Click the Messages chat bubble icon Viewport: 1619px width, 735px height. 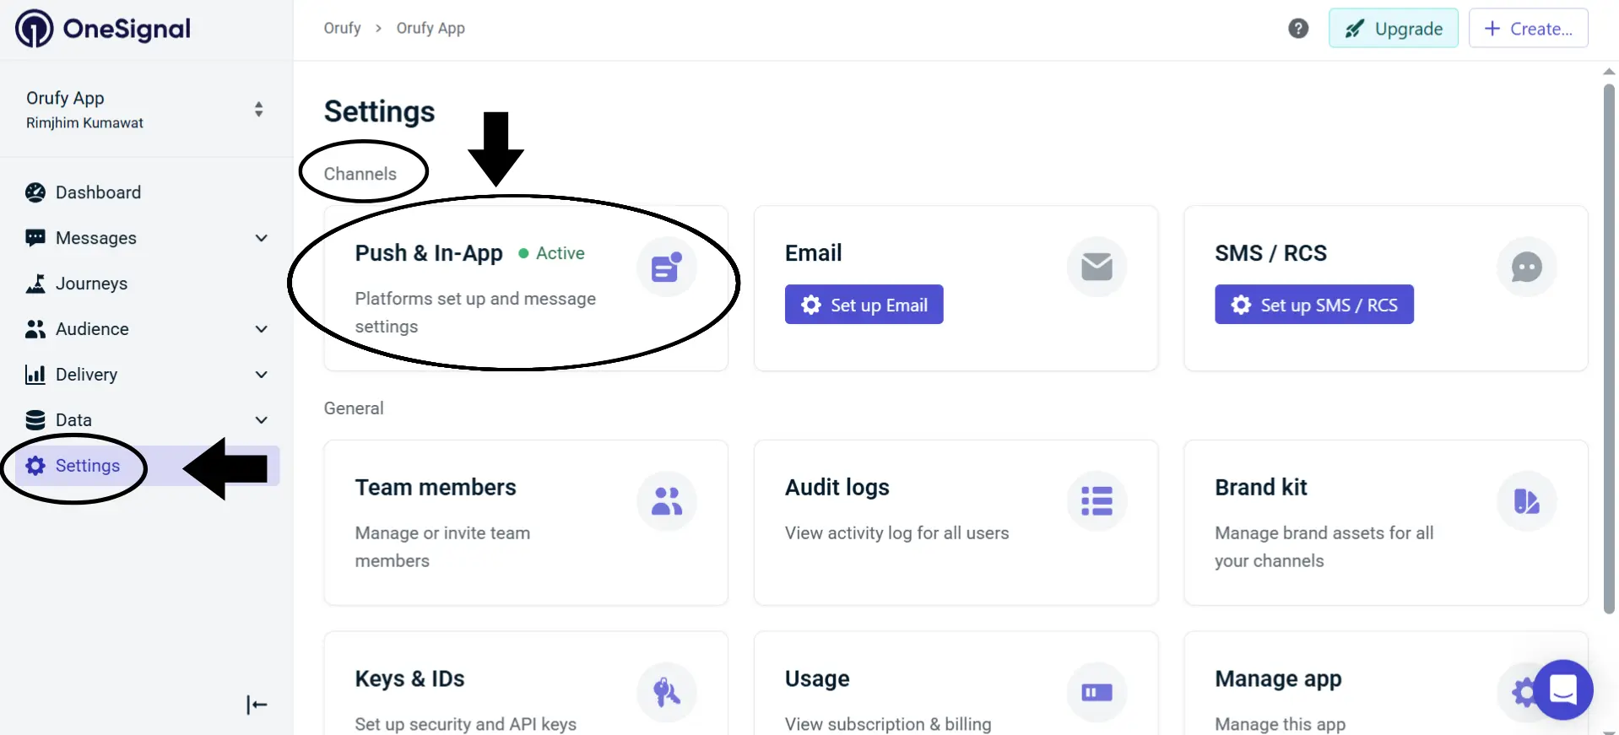(35, 238)
